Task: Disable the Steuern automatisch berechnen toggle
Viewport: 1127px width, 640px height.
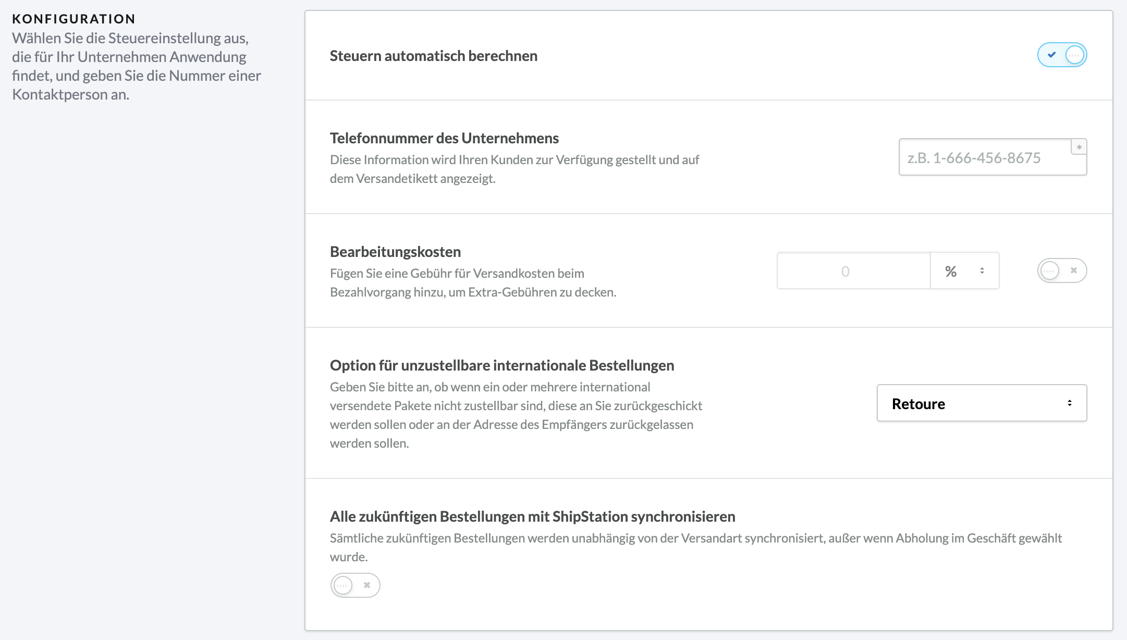Action: (1062, 55)
